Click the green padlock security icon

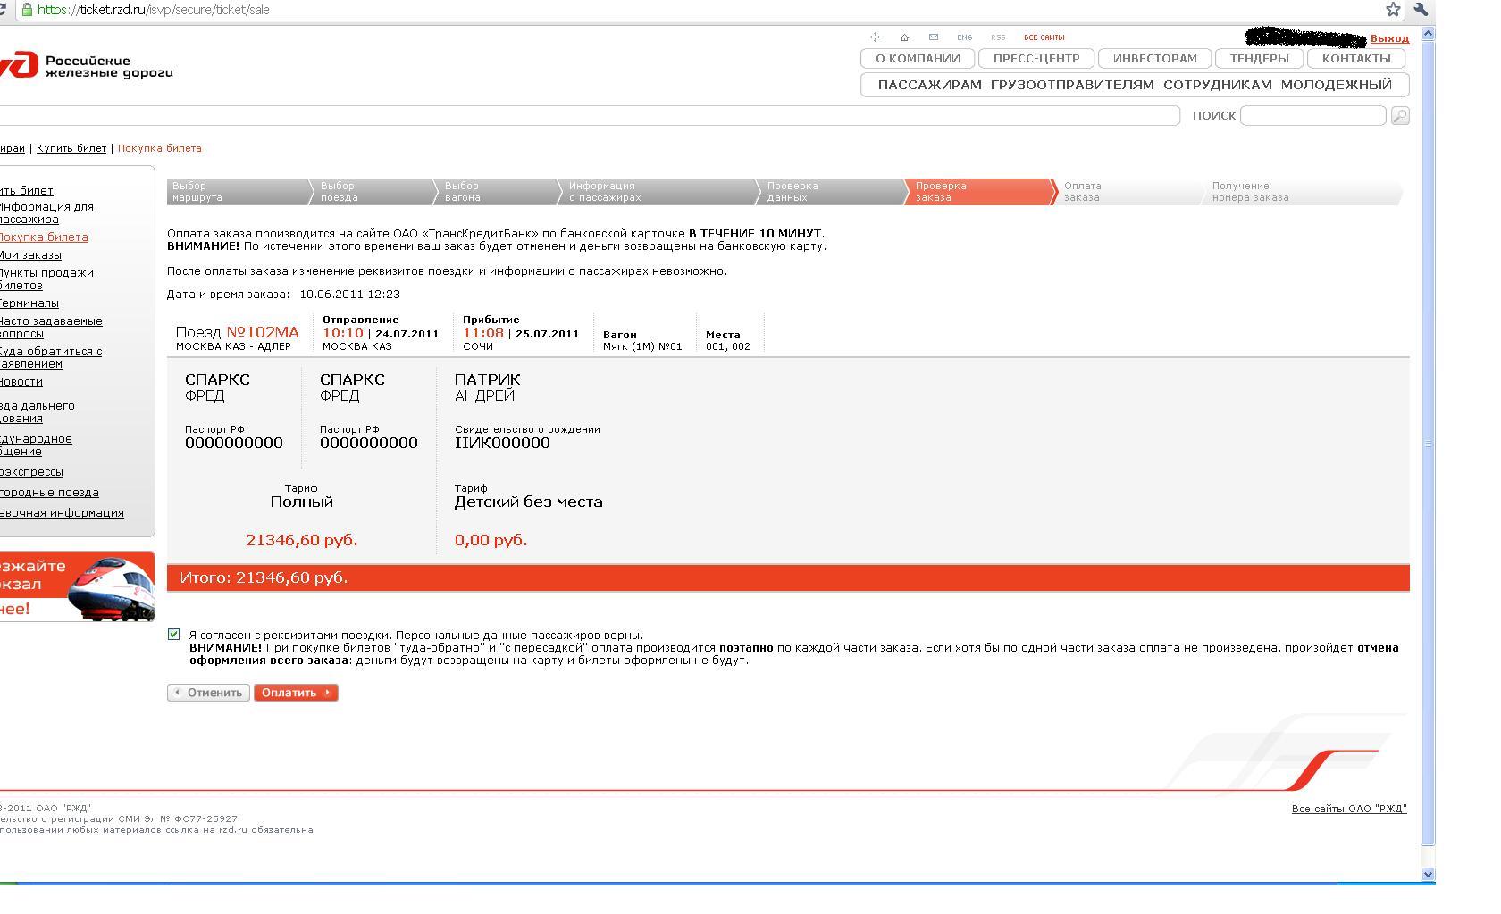click(27, 10)
